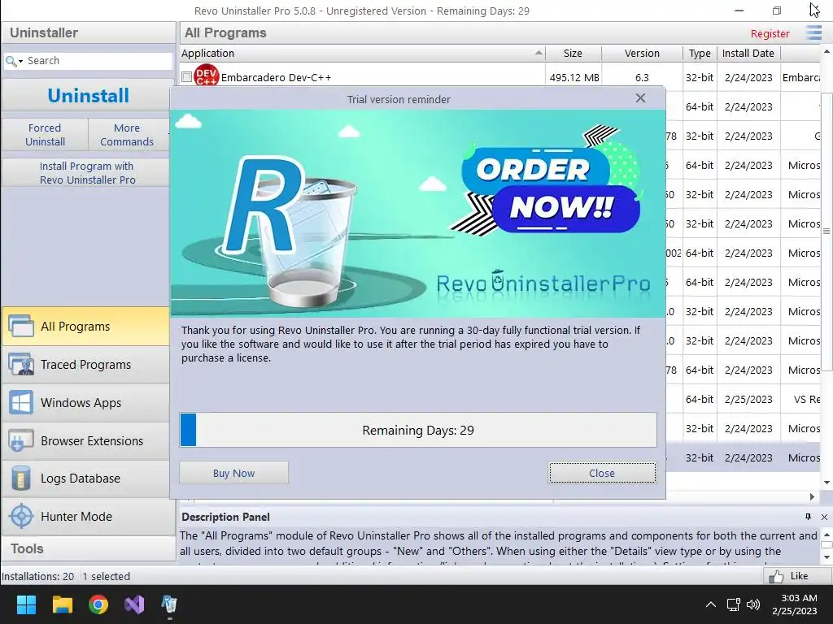Expand the search options dropdown arrow

20,62
